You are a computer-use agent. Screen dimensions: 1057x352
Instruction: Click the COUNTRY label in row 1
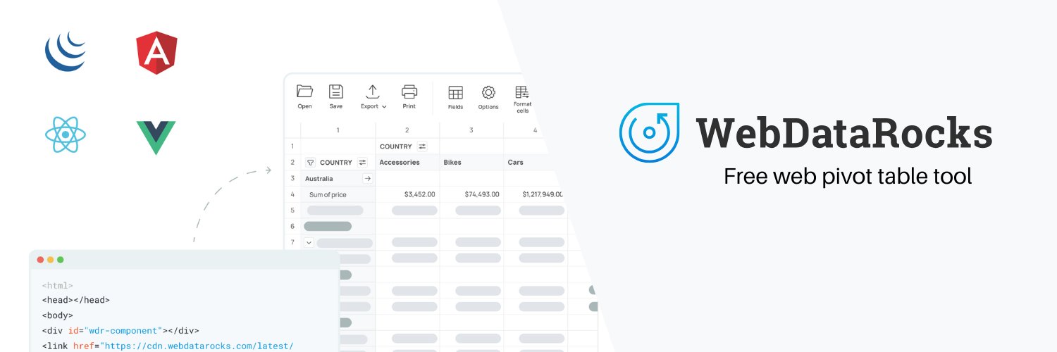point(395,146)
